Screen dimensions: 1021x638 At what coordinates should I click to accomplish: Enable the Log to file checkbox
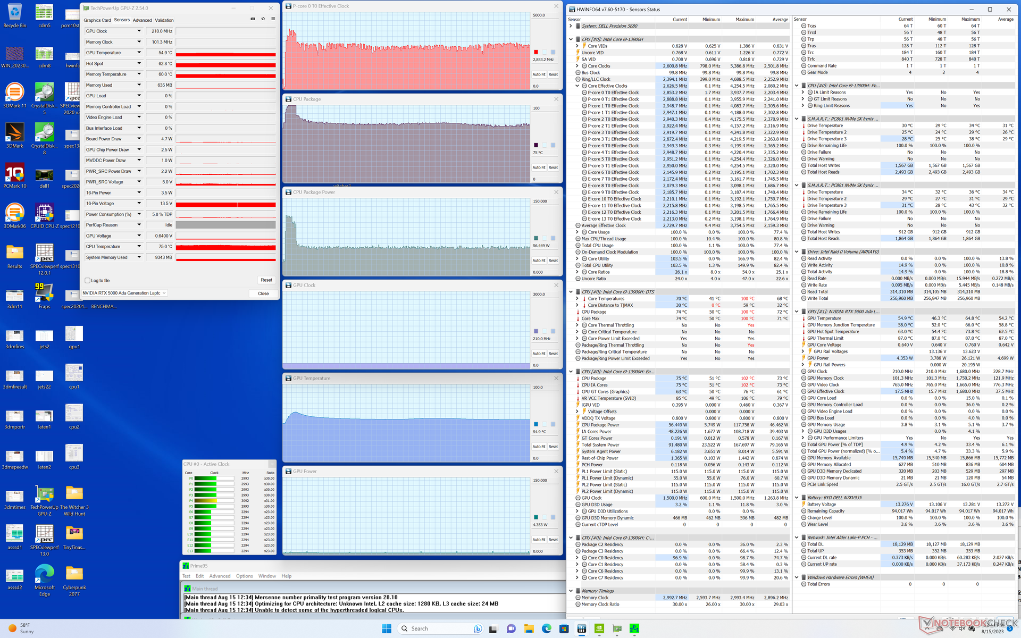coord(88,280)
